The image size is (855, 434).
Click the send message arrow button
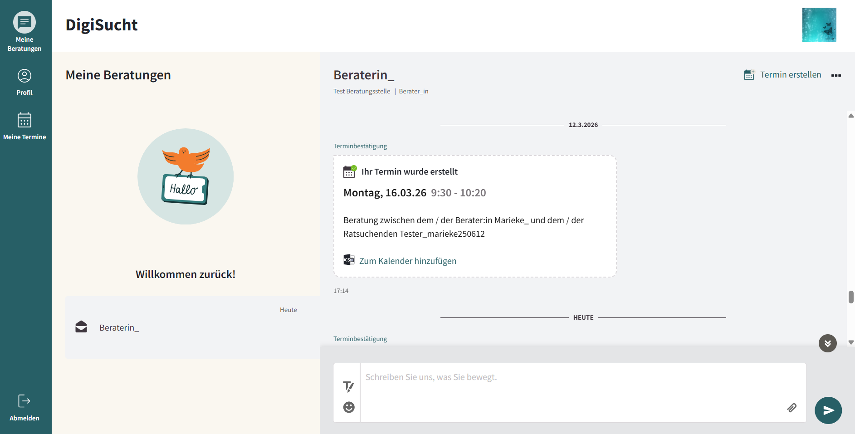click(x=828, y=410)
